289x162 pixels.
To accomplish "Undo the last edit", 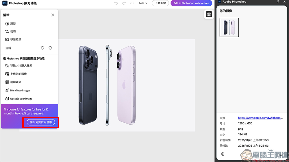I will tap(116, 3).
